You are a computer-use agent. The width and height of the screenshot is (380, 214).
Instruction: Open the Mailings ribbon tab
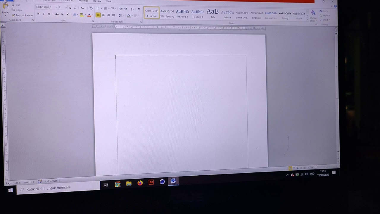(83, 1)
